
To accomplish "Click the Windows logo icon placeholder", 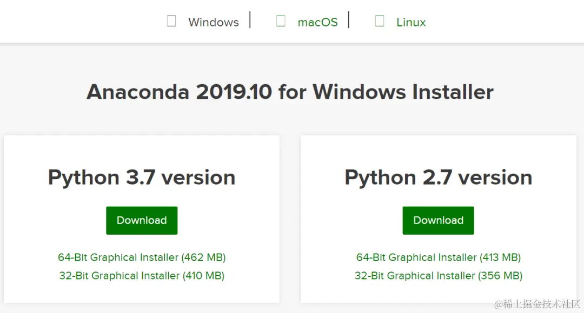I will pyautogui.click(x=171, y=22).
